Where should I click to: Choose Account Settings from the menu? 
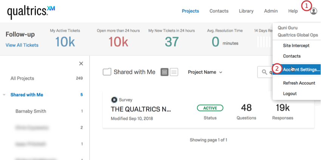pyautogui.click(x=296, y=70)
